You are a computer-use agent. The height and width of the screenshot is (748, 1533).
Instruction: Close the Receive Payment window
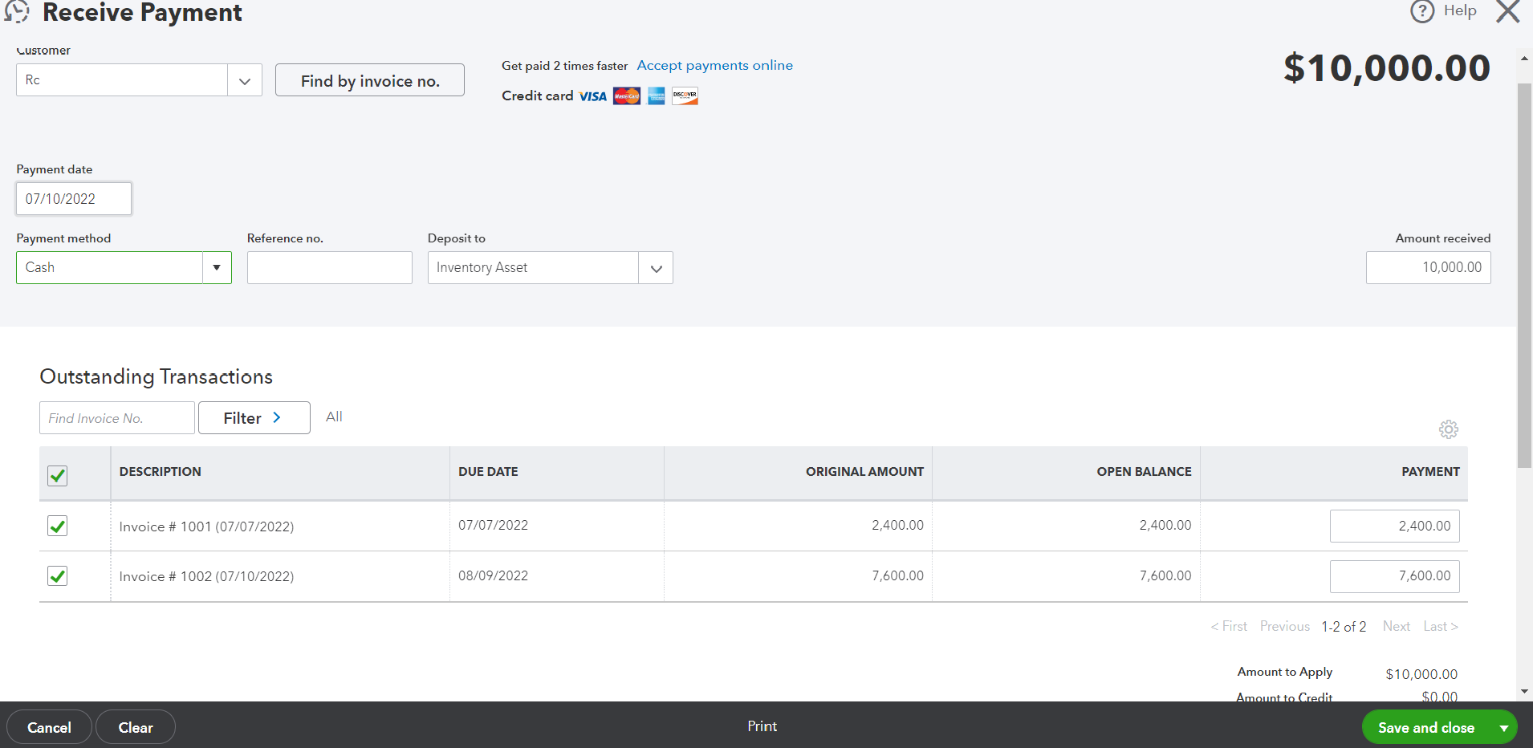1508,11
